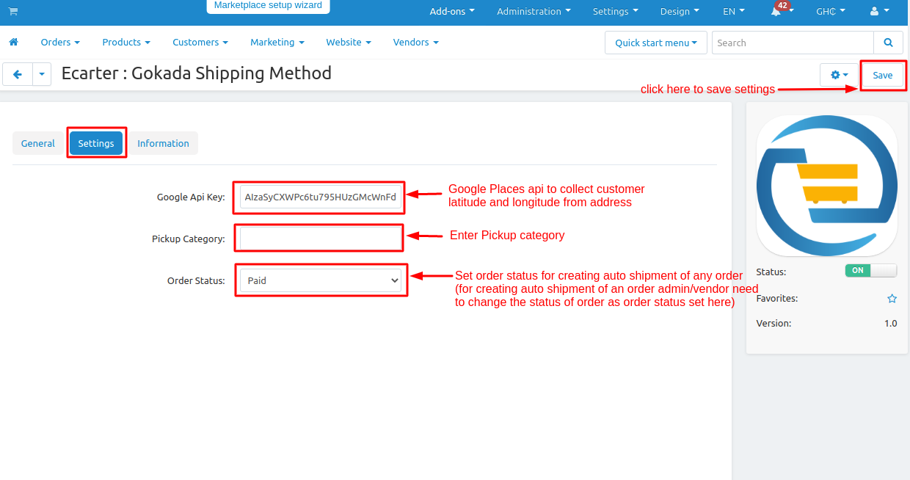Click the search magnifier button
Image resolution: width=910 pixels, height=480 pixels.
click(x=888, y=43)
